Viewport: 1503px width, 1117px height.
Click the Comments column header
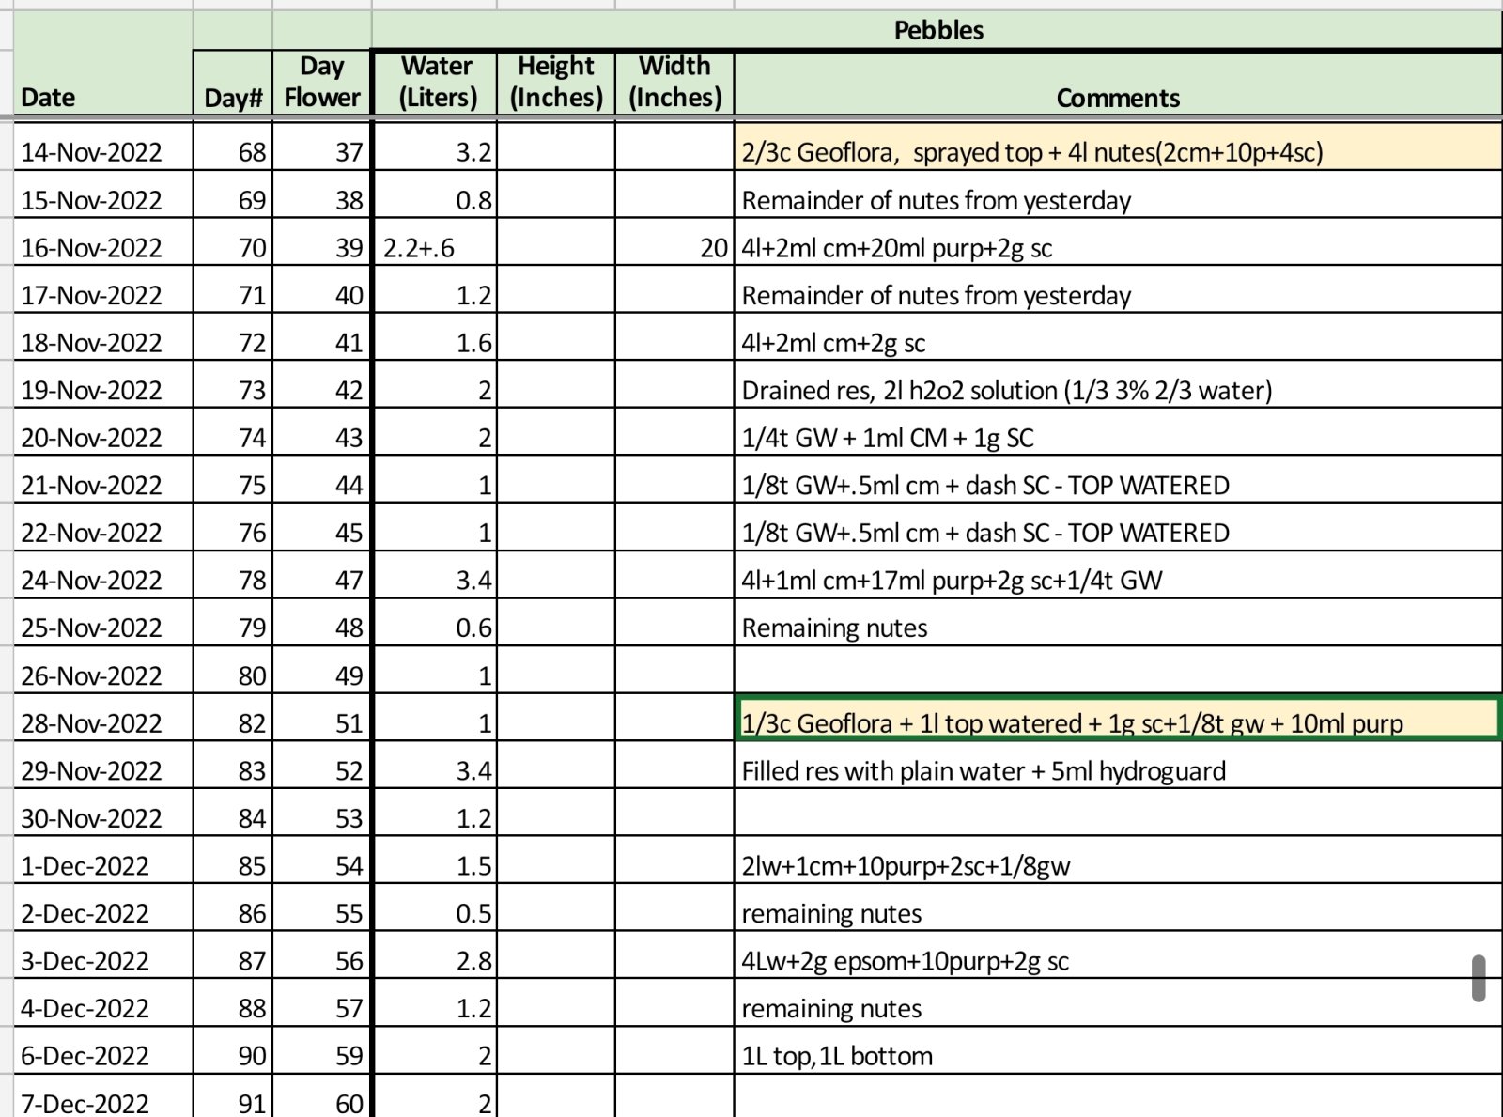point(1118,83)
